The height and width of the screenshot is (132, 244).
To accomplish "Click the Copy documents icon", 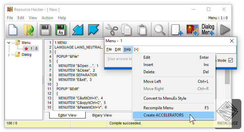I will click(x=126, y=29).
